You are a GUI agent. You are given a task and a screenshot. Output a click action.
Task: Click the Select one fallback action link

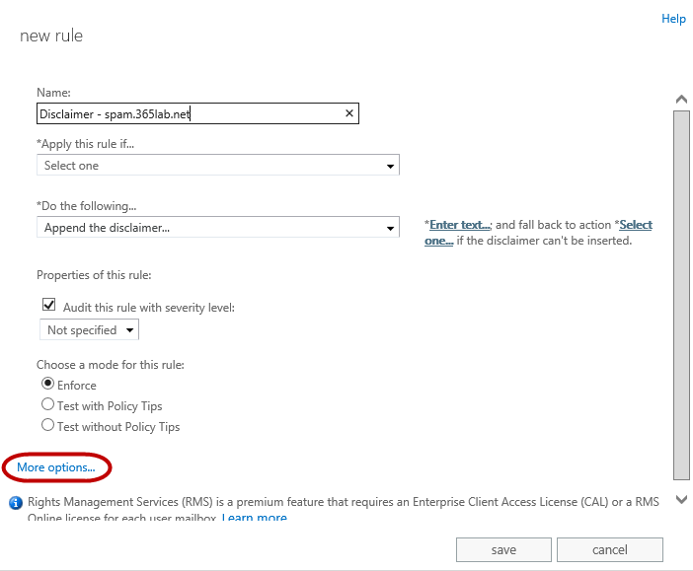636,225
